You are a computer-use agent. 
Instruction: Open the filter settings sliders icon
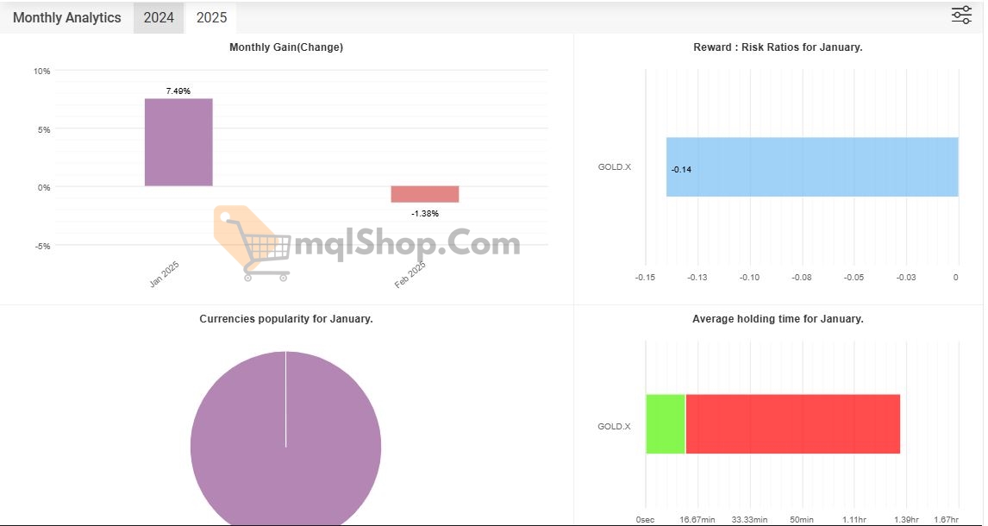(x=960, y=16)
